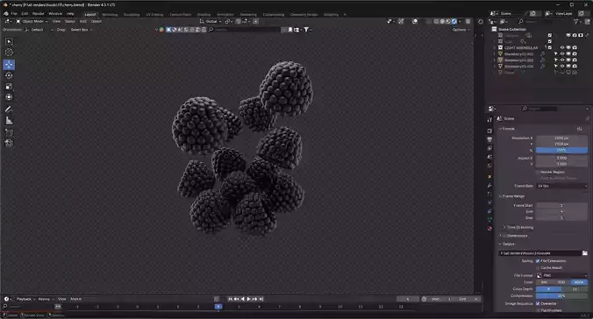Screen dimensions: 593x319
Task: Adjust Resolution percentage slider
Action: (562, 150)
